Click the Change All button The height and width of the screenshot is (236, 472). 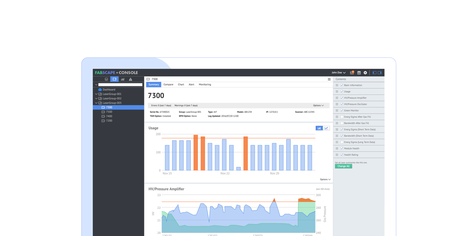coord(344,166)
